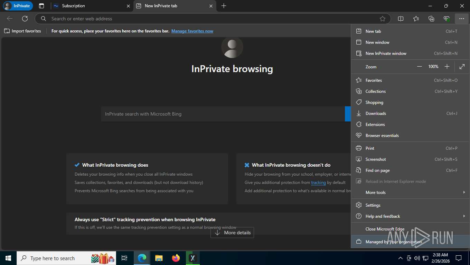This screenshot has height=265, width=470.
Task: Enter full screen via zoom expand icon
Action: (462, 67)
